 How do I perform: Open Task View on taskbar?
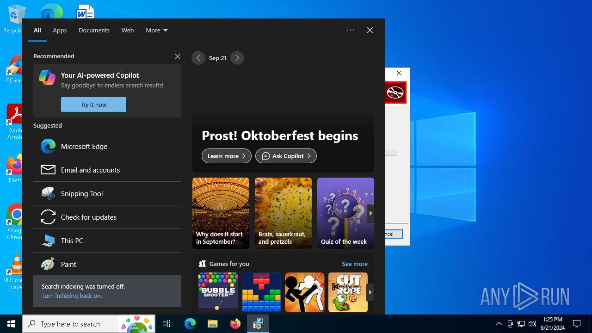(x=166, y=324)
